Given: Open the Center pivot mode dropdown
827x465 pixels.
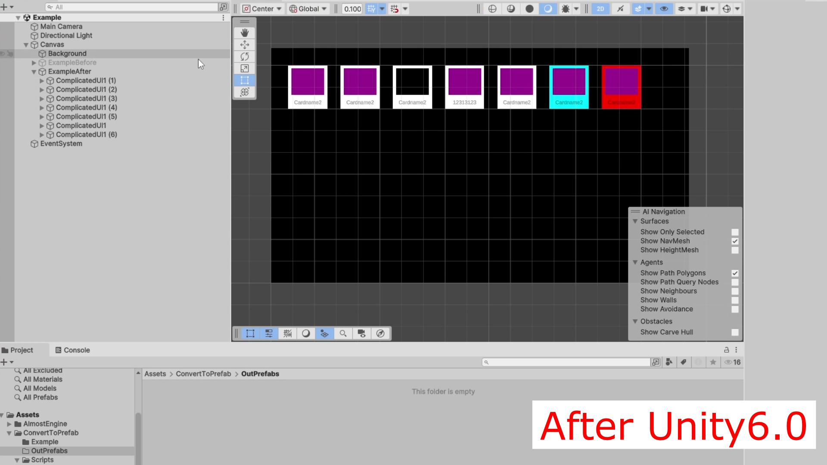Looking at the screenshot, I should click(262, 9).
